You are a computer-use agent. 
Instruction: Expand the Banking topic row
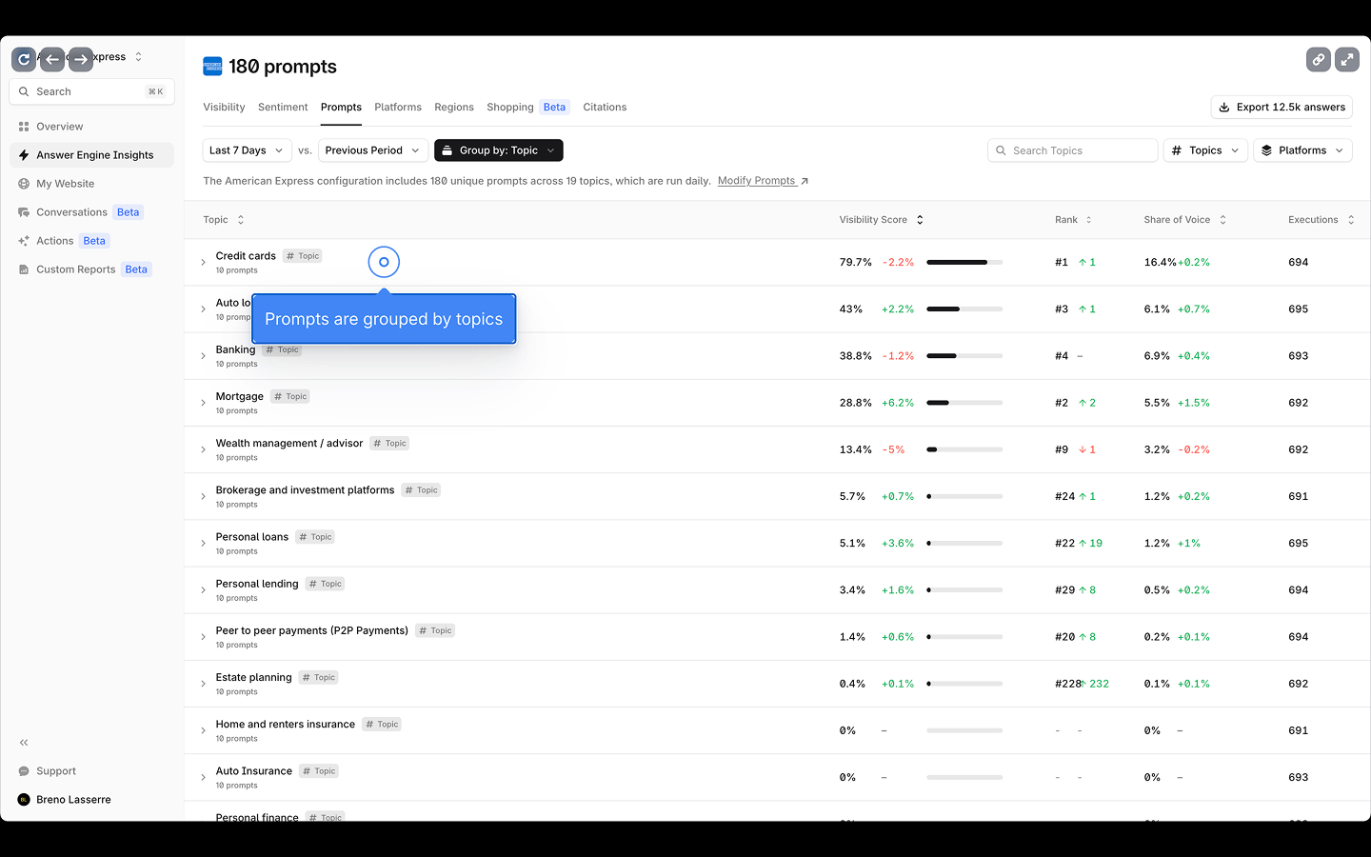pyautogui.click(x=203, y=356)
